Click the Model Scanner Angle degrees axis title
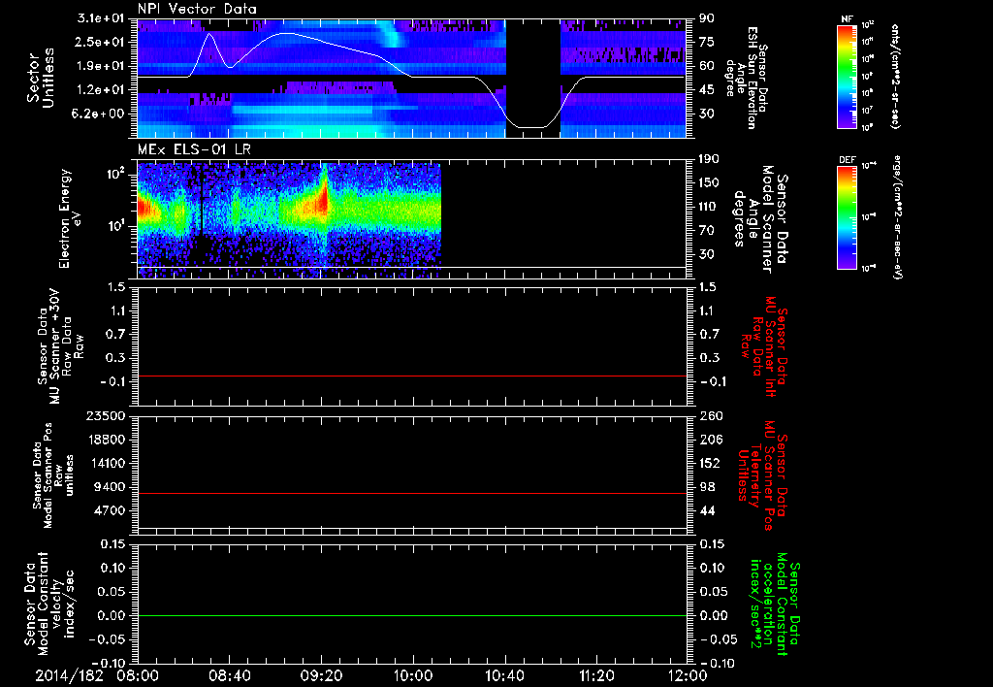The width and height of the screenshot is (993, 687). pyautogui.click(x=760, y=219)
